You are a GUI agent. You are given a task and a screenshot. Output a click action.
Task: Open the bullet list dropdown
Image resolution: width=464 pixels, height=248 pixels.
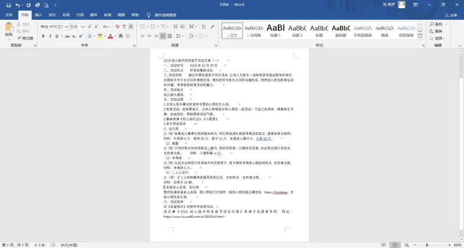pyautogui.click(x=148, y=27)
